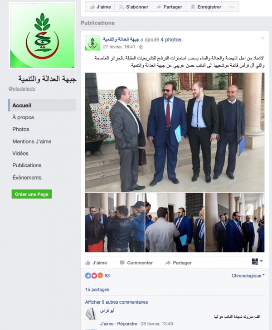The image size is (272, 330).
Task: Click the post author's logo avatar
Action: coord(92,43)
